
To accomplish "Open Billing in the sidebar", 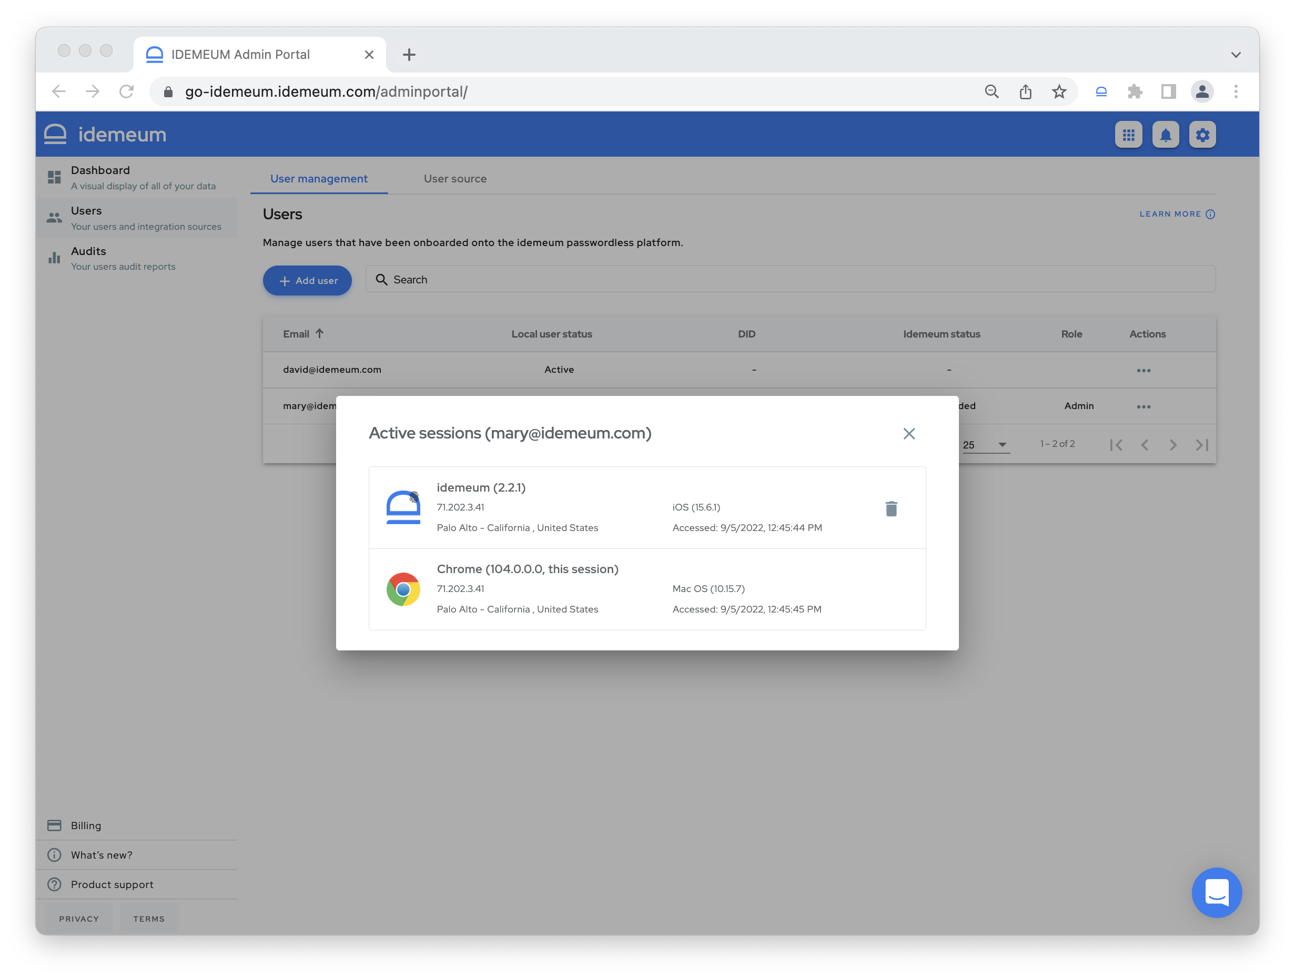I will point(136,825).
